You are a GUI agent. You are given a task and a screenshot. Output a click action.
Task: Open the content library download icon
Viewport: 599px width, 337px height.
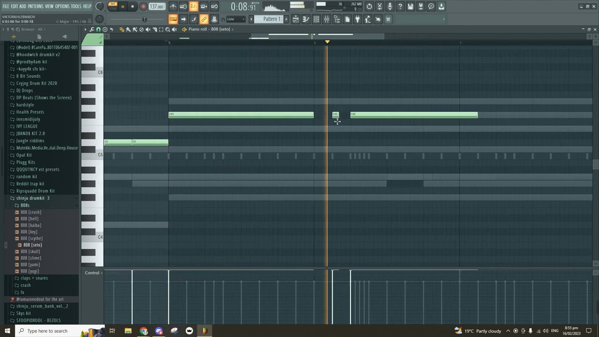(x=441, y=7)
